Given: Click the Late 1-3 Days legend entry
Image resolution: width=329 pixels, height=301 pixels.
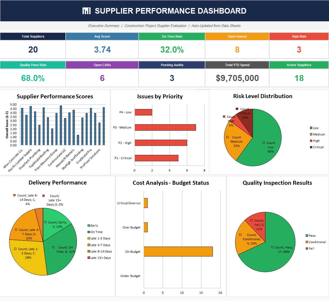Looking at the screenshot, I should point(99,238).
